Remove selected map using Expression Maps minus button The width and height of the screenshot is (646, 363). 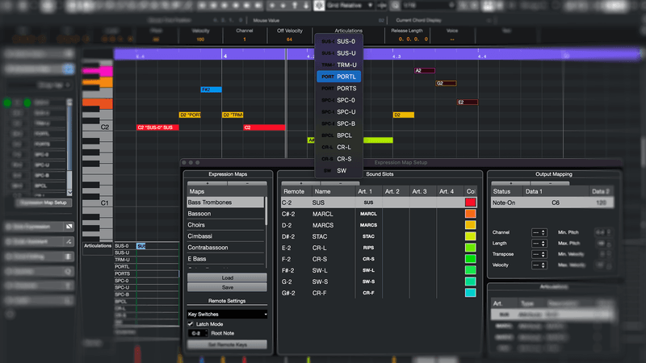247,183
